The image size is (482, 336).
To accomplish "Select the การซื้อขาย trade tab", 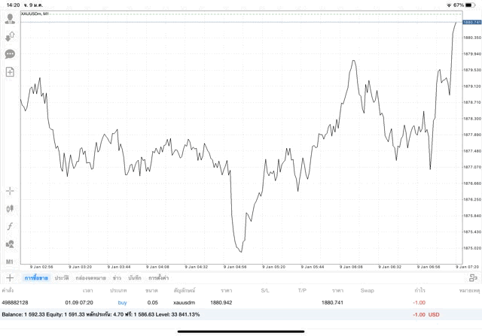I will click(x=35, y=278).
